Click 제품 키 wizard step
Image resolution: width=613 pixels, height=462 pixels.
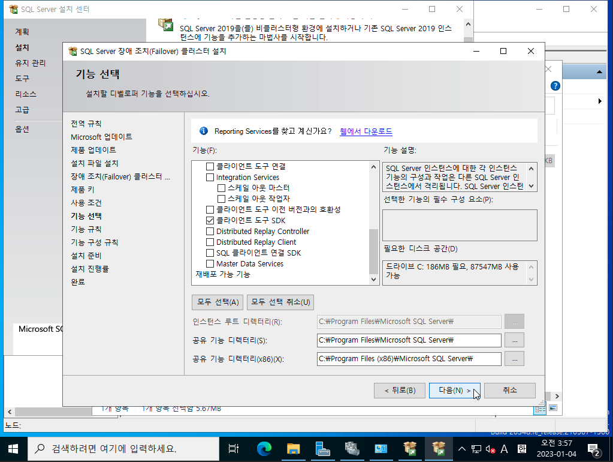[83, 190]
